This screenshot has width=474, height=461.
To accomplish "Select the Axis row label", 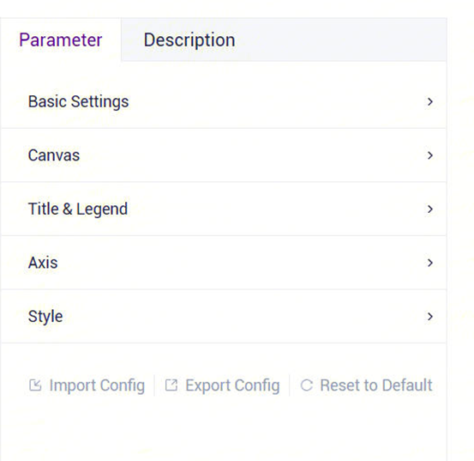I will coord(43,263).
